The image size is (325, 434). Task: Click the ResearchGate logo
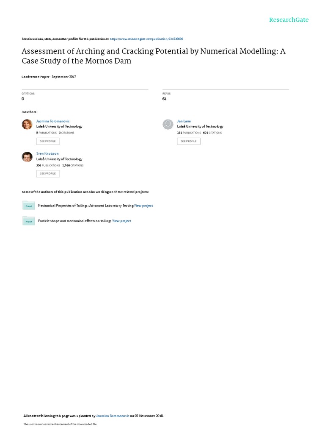(289, 20)
